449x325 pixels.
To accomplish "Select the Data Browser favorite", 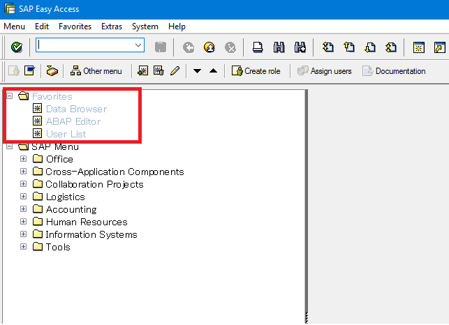I will [x=76, y=109].
